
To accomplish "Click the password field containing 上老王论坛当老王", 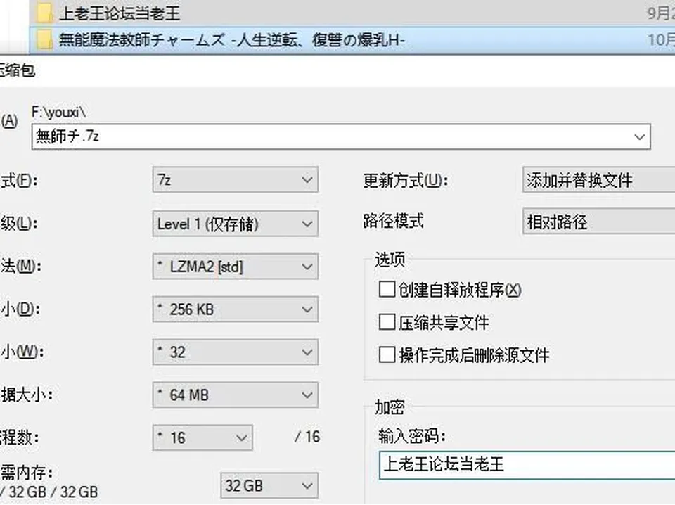I will pos(527,465).
